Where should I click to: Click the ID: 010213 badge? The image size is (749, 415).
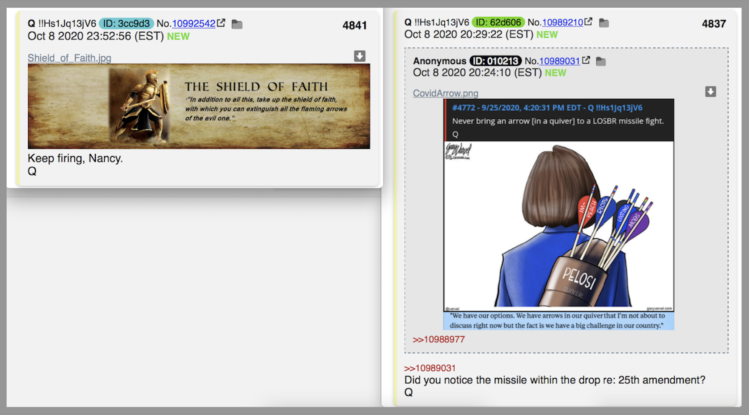pos(496,61)
